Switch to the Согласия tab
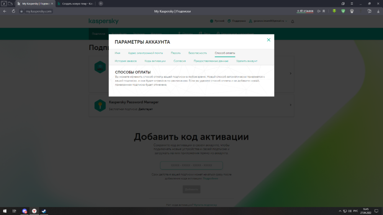The width and height of the screenshot is (383, 215). (x=180, y=61)
